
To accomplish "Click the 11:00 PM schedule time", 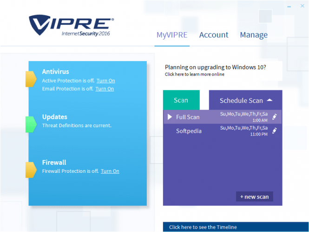I will tap(259, 134).
